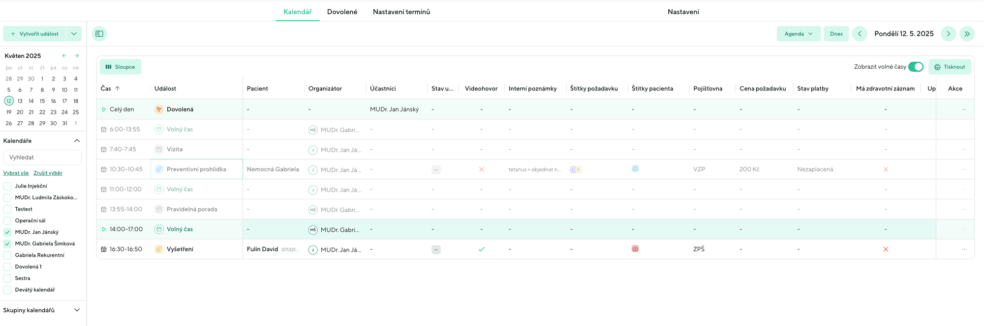
Task: Toggle Zobrazit volné časy switch
Action: (x=915, y=67)
